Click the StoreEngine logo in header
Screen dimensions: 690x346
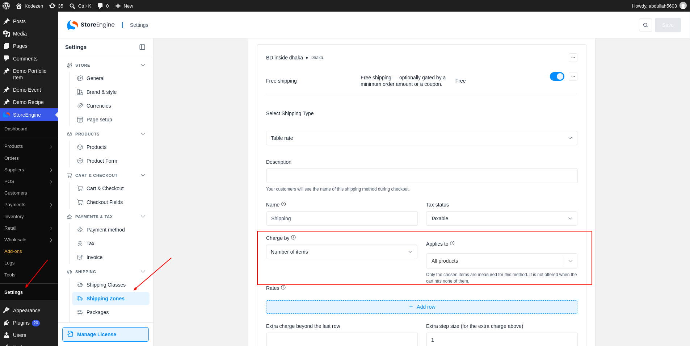[91, 25]
